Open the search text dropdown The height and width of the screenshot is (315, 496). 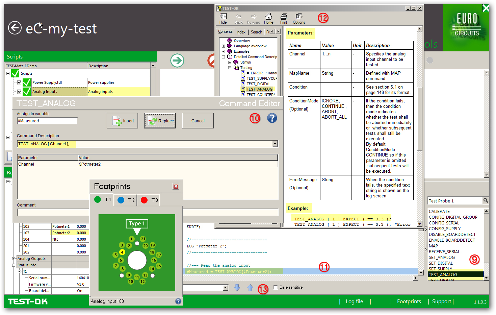226,288
